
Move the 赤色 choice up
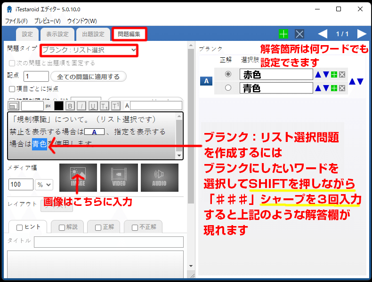[x=318, y=75]
